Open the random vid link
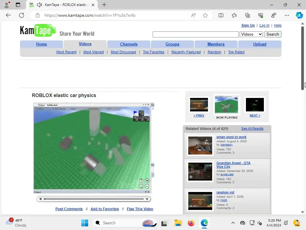 225,192
